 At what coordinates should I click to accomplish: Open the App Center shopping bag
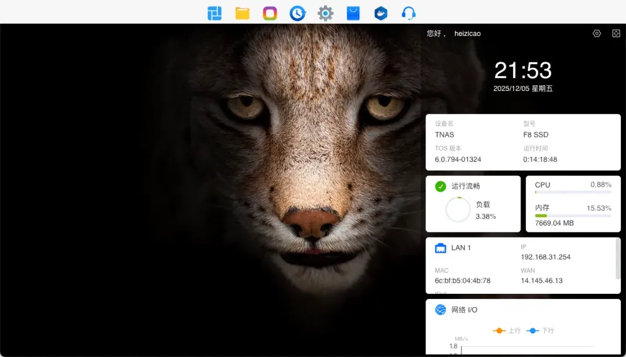click(x=353, y=13)
